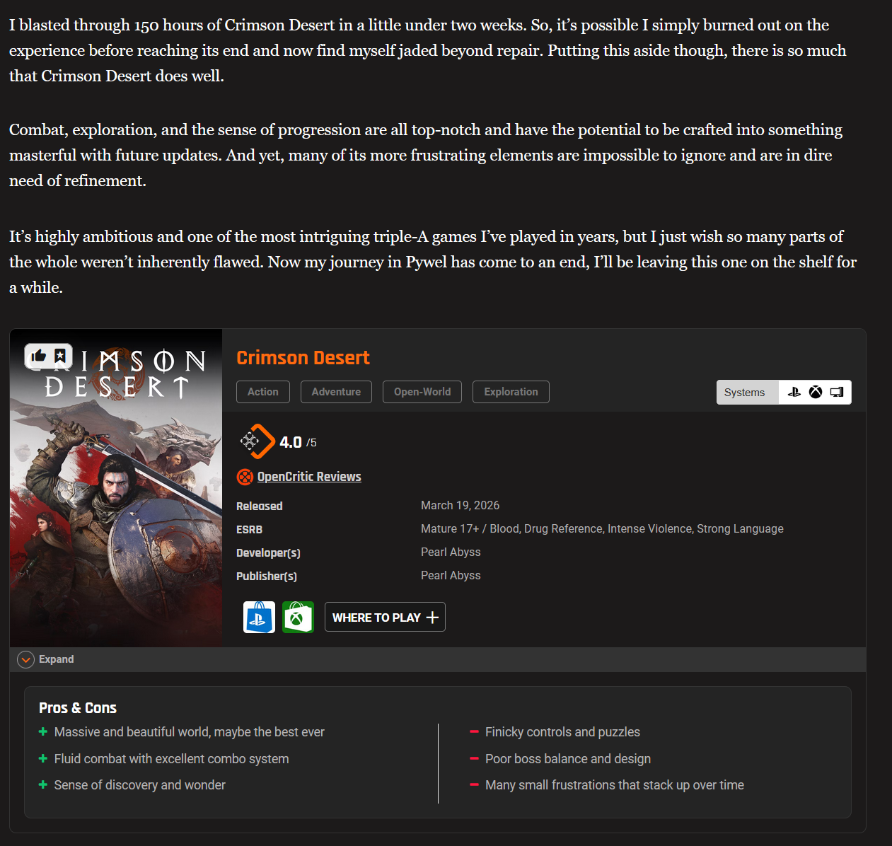
Task: Open the Crimson Desert title link
Action: pos(303,358)
